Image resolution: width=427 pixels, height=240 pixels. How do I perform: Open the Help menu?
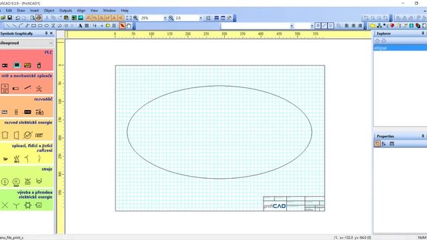(x=125, y=11)
